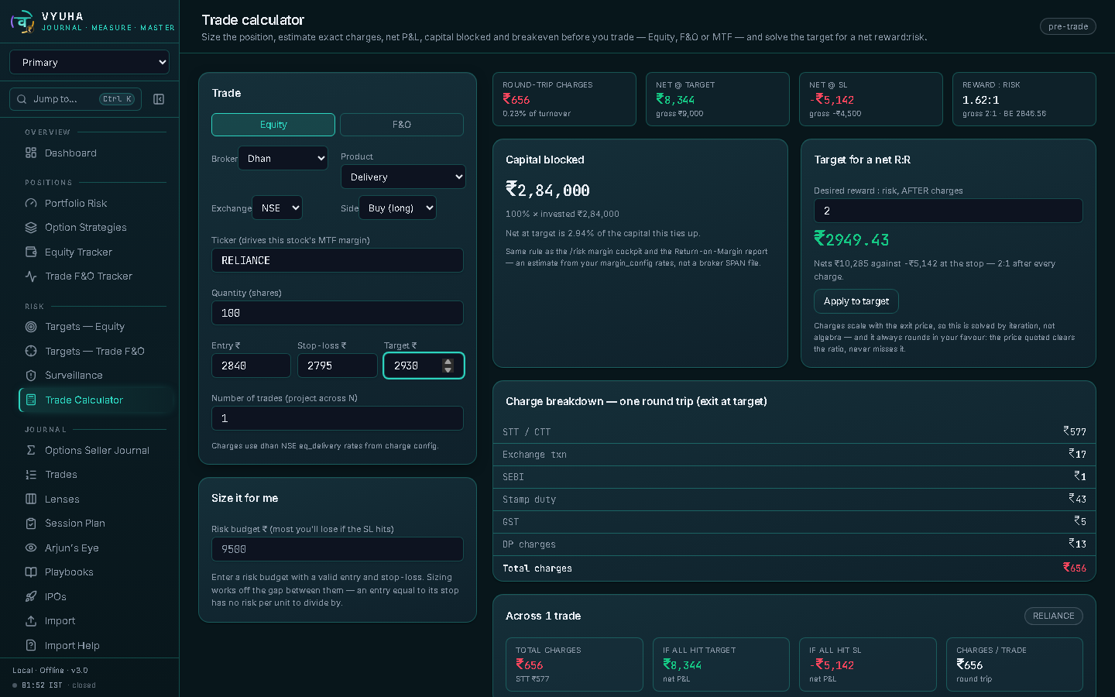Click the Stop-loss price field

pyautogui.click(x=338, y=366)
